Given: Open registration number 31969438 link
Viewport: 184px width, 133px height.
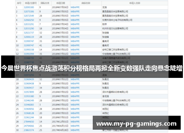Looking at the screenshot, I should pyautogui.click(x=29, y=84).
